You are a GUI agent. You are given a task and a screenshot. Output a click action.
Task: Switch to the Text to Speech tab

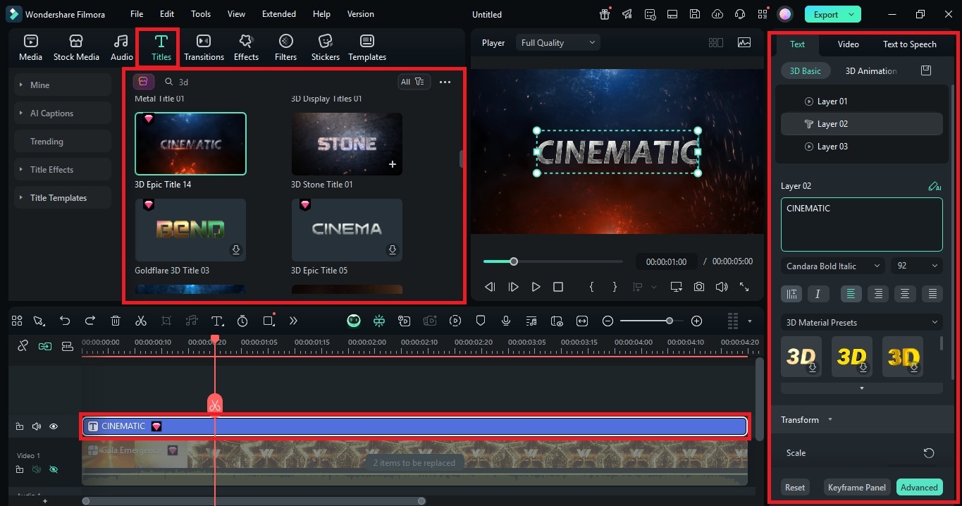(x=909, y=44)
